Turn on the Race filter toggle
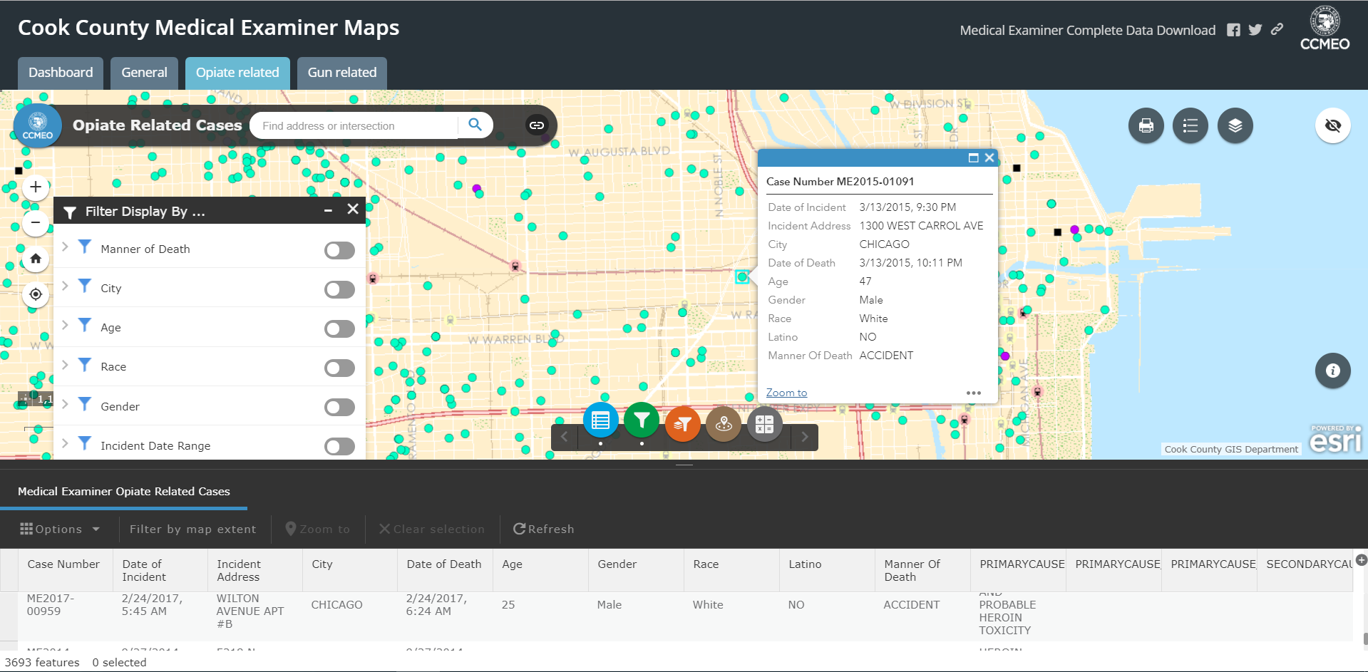This screenshot has height=672, width=1368. coord(339,368)
